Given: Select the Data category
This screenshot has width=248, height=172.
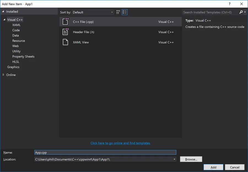Looking at the screenshot, I should pos(15,35).
